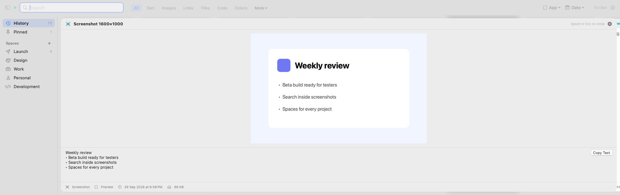Open the App filter dropdown

pos(552,7)
